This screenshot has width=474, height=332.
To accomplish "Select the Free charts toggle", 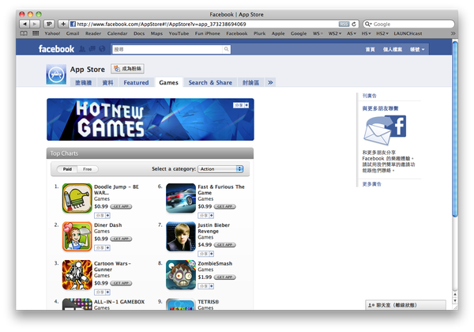I will tap(88, 169).
